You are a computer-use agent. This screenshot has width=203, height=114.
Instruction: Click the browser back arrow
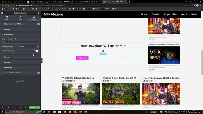click(2, 6)
